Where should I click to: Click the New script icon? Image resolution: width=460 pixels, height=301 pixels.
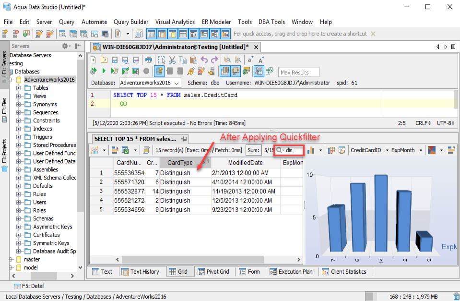(93, 60)
